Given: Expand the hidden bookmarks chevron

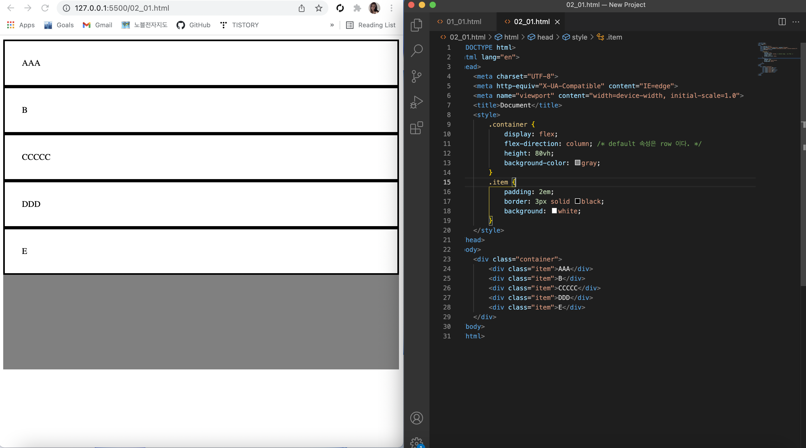Looking at the screenshot, I should click(x=332, y=25).
